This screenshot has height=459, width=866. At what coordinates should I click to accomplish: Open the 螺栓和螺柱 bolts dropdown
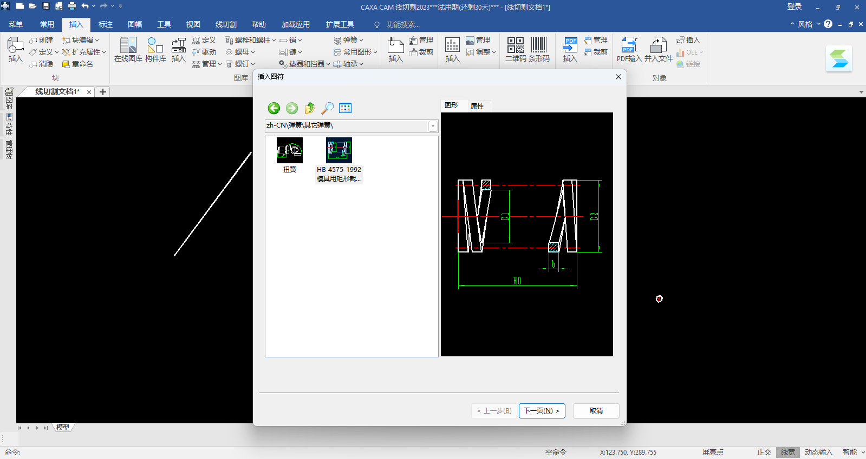pyautogui.click(x=251, y=40)
